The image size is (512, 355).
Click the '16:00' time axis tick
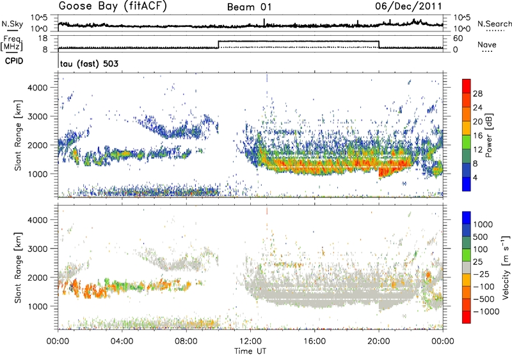(x=315, y=342)
